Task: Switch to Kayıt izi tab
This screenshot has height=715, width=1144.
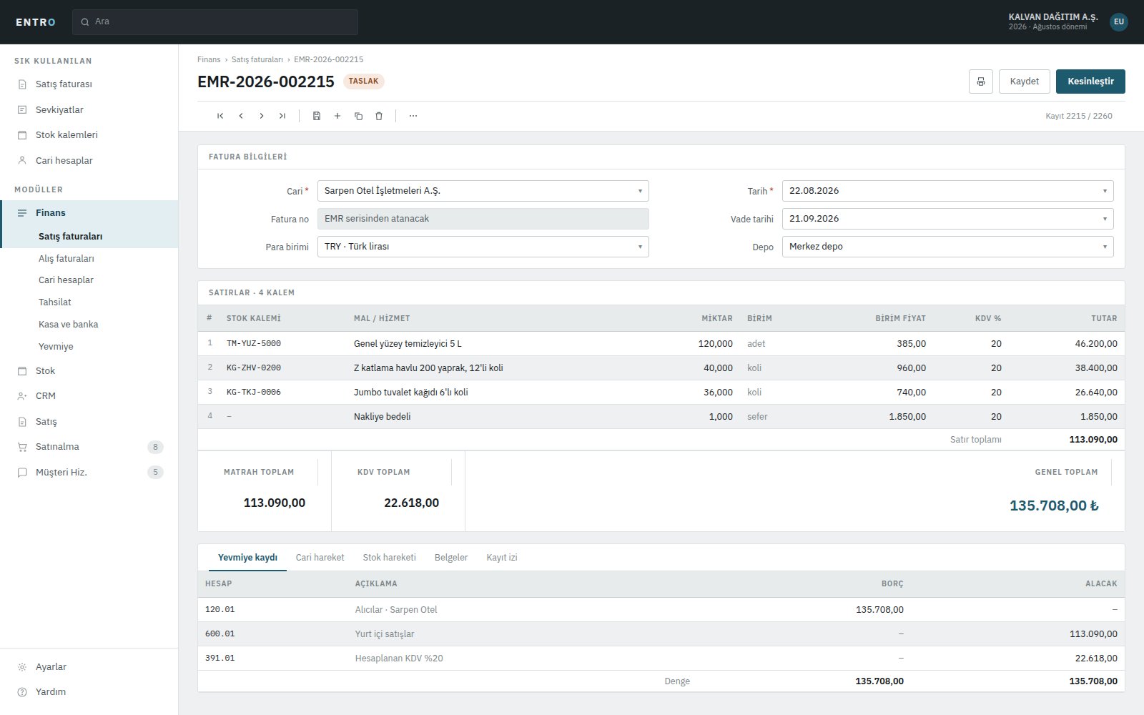Action: [502, 557]
